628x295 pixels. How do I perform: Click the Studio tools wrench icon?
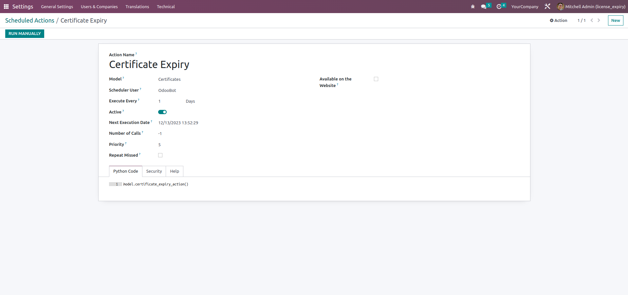tap(547, 7)
